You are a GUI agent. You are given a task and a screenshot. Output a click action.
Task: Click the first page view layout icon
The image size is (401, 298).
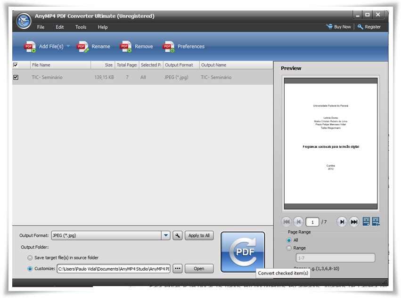[366, 222]
